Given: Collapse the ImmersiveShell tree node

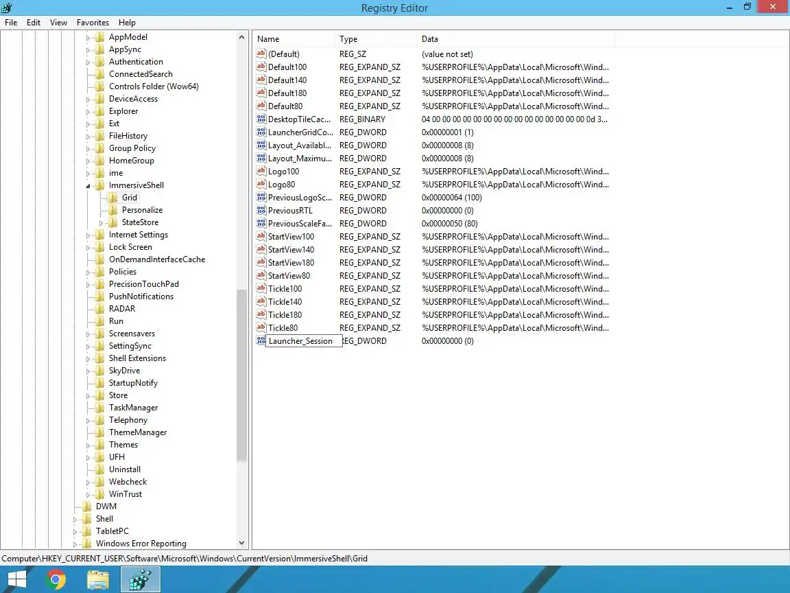Looking at the screenshot, I should pos(88,185).
